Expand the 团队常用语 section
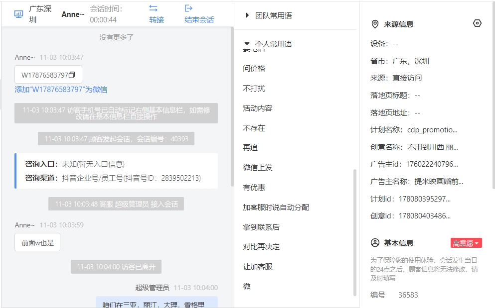This screenshot has width=495, height=308. click(247, 15)
